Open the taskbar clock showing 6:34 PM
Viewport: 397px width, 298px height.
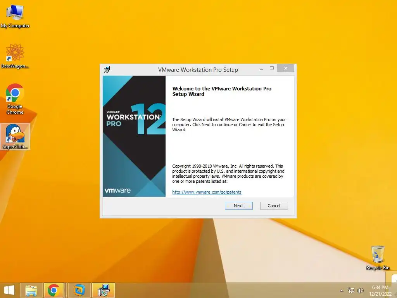[x=380, y=291]
